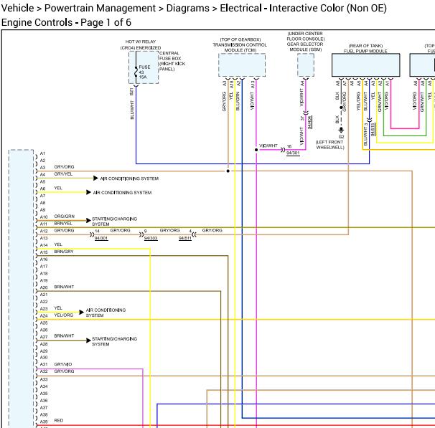435x428 pixels.
Task: Highlight the BLU/WHT wire from fuse pin B21
Action: pyautogui.click(x=136, y=125)
